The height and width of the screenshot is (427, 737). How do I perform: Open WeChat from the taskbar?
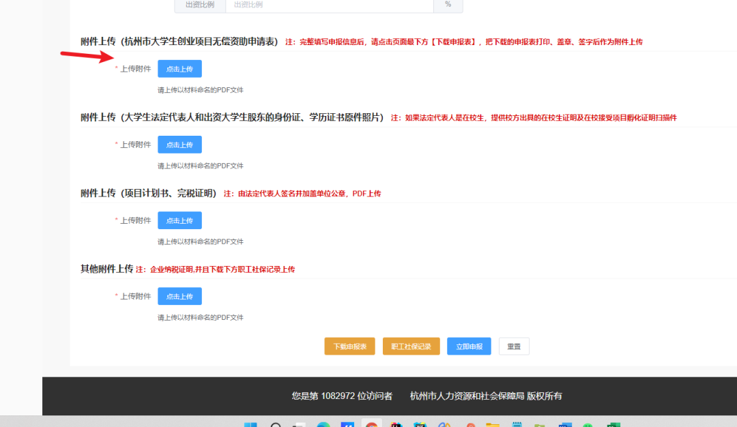pos(589,424)
